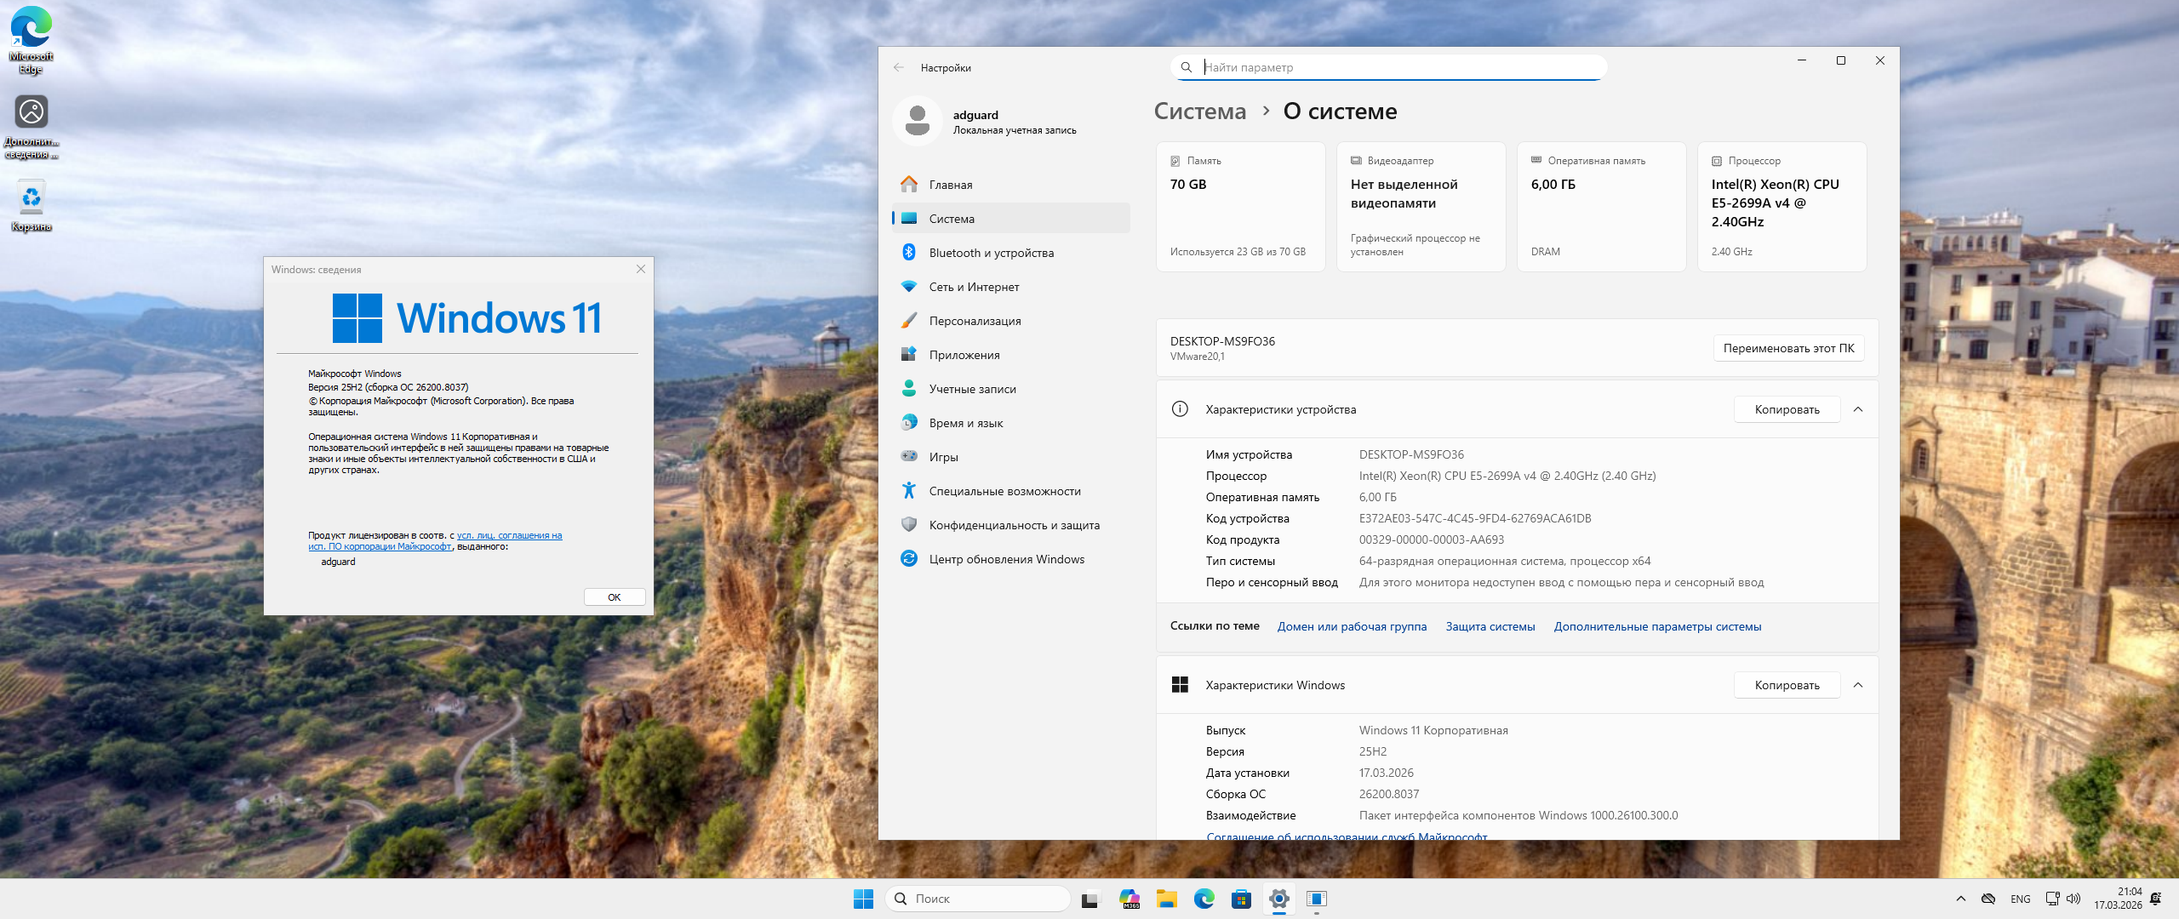Click Система in the breadcrumb
This screenshot has height=919, width=2179.
1199,111
